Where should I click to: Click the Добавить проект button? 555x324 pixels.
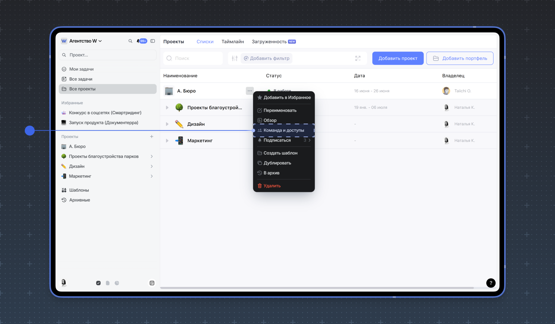(x=398, y=58)
